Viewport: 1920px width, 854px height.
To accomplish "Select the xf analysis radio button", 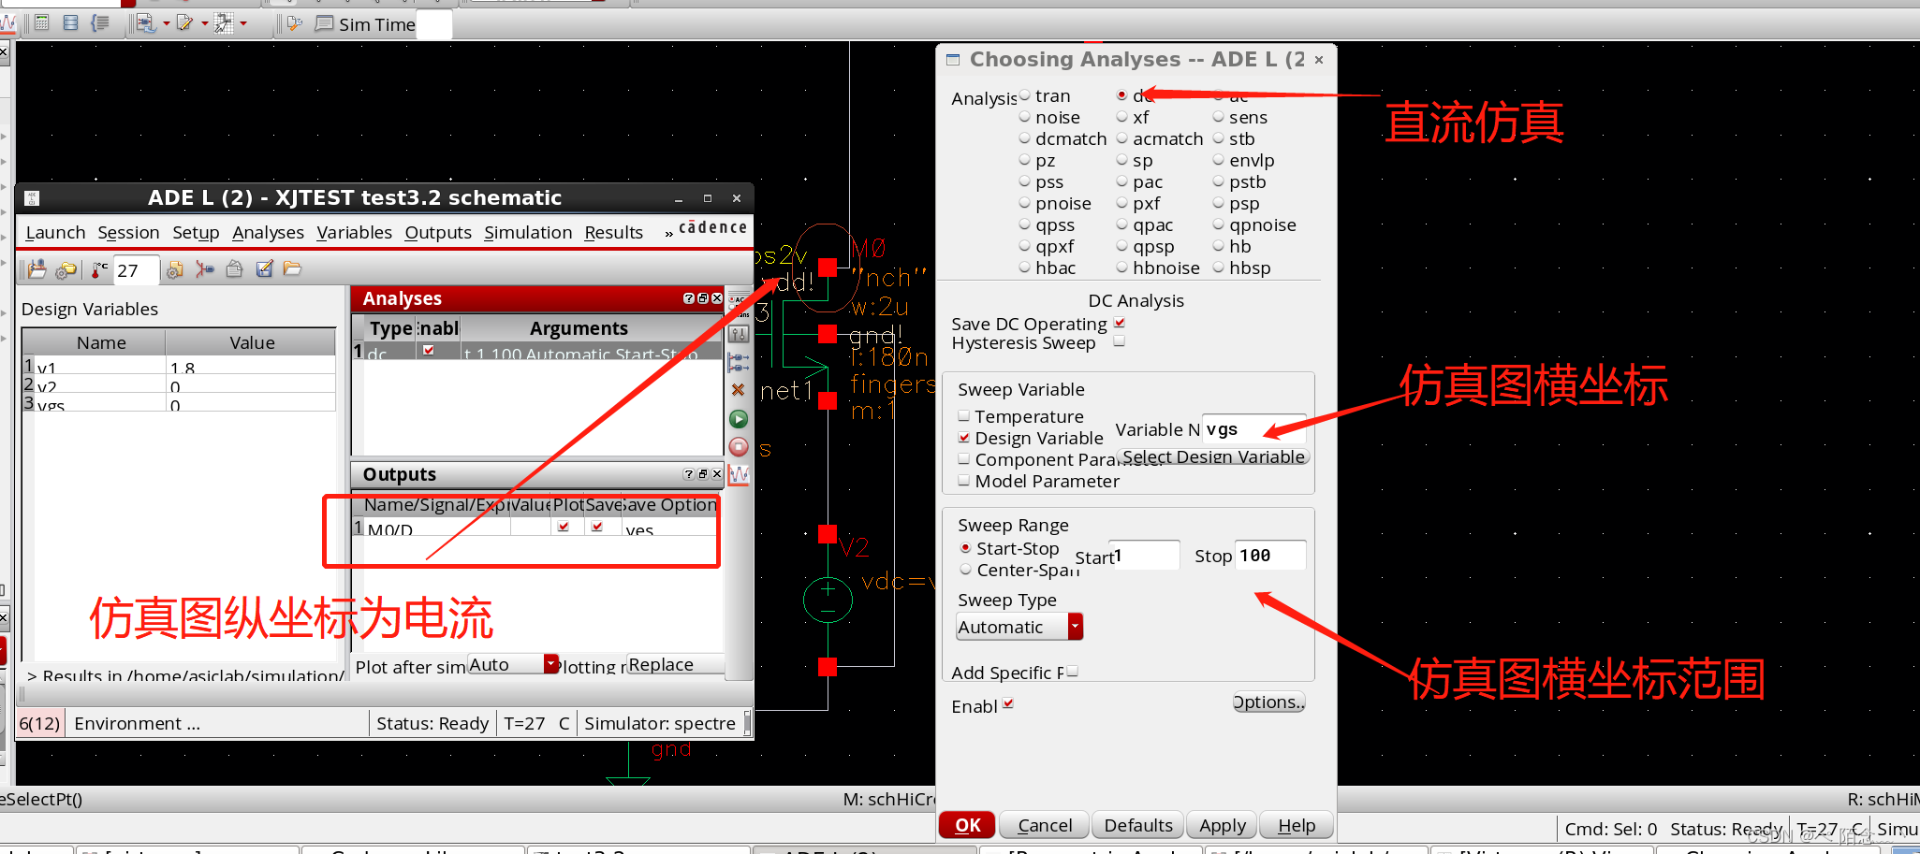I will tap(1121, 117).
